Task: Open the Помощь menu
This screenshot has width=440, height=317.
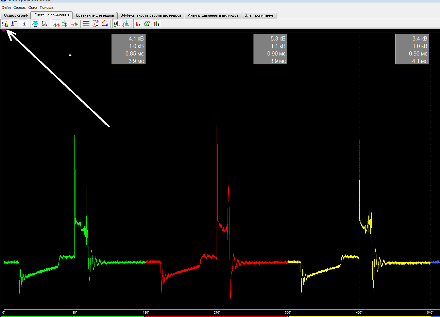Action: tap(47, 7)
